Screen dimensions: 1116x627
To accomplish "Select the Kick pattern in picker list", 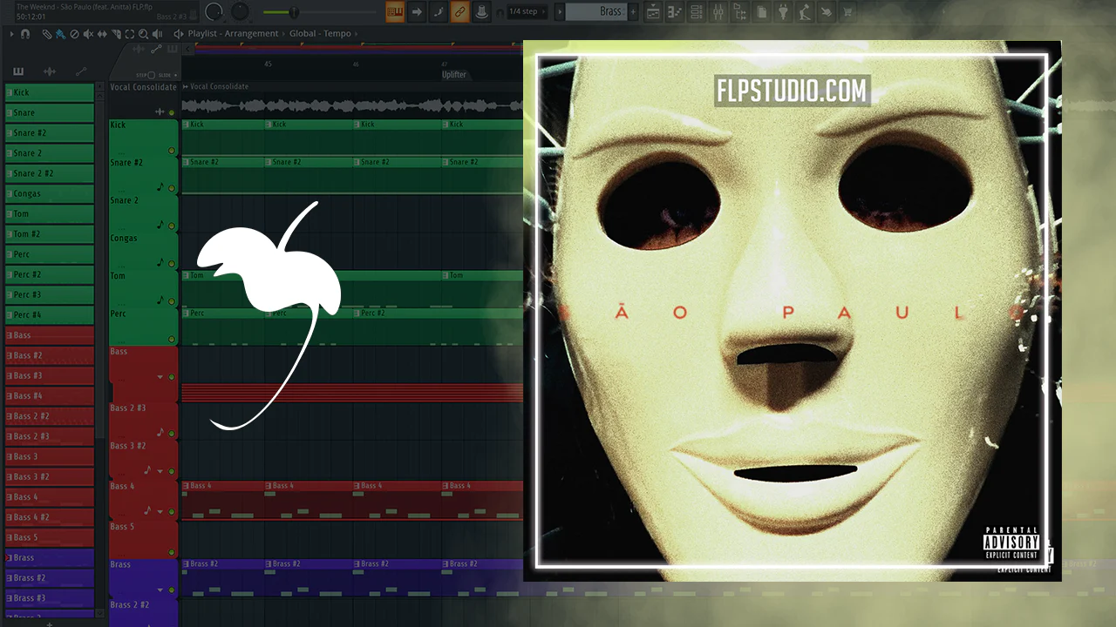I will (x=50, y=92).
